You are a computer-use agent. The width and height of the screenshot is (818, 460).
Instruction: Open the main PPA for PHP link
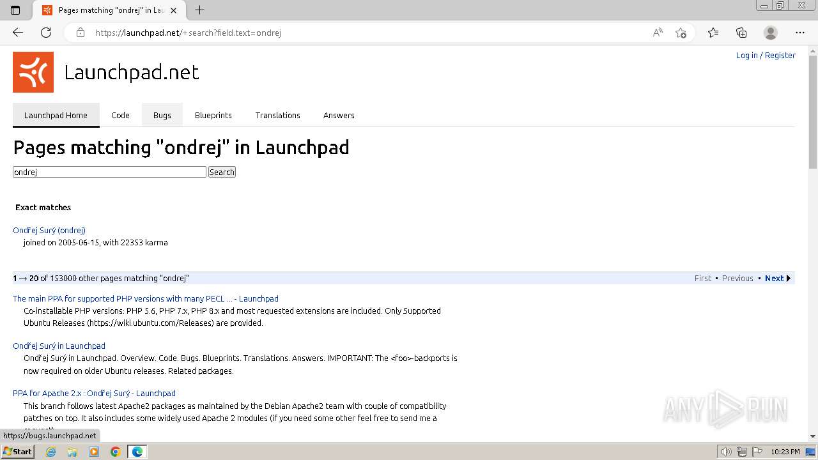click(146, 299)
